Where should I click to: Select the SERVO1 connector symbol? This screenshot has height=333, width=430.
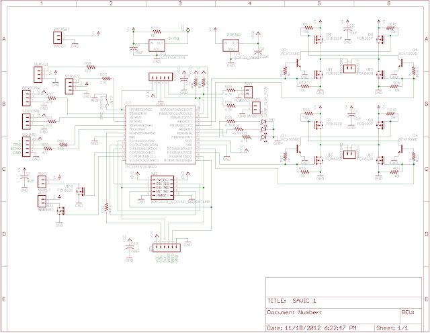pyautogui.click(x=38, y=75)
